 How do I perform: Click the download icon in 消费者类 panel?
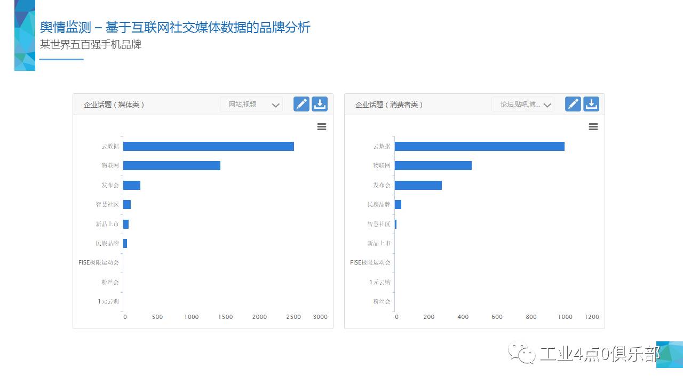[591, 104]
